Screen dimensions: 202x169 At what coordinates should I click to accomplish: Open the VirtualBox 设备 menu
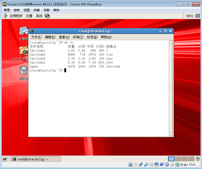click(46, 10)
